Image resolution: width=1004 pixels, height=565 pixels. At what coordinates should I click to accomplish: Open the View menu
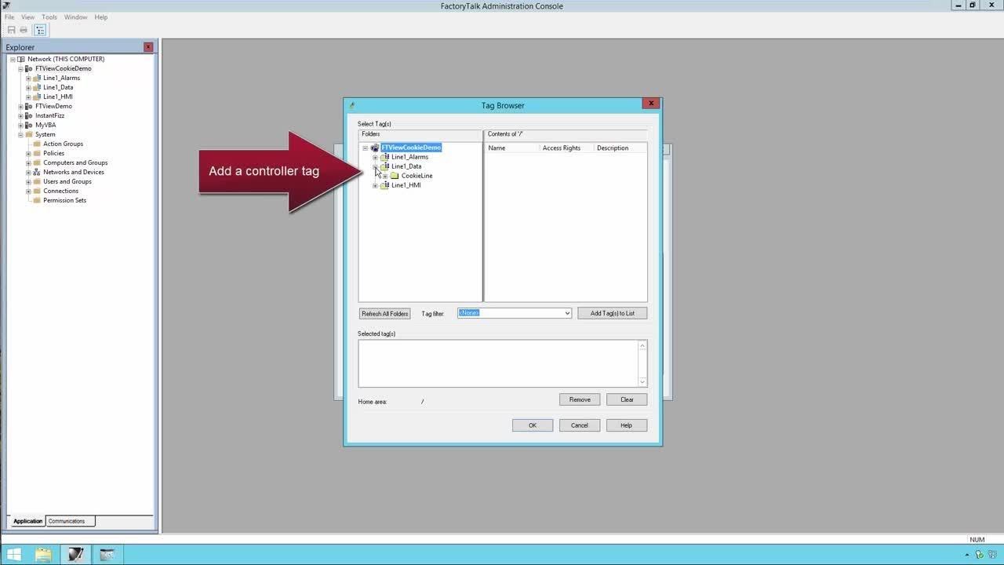tap(27, 17)
